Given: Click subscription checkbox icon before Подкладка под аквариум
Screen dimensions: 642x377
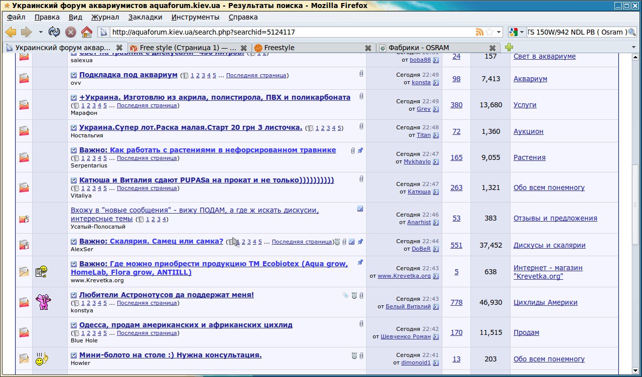Looking at the screenshot, I should coord(74,75).
